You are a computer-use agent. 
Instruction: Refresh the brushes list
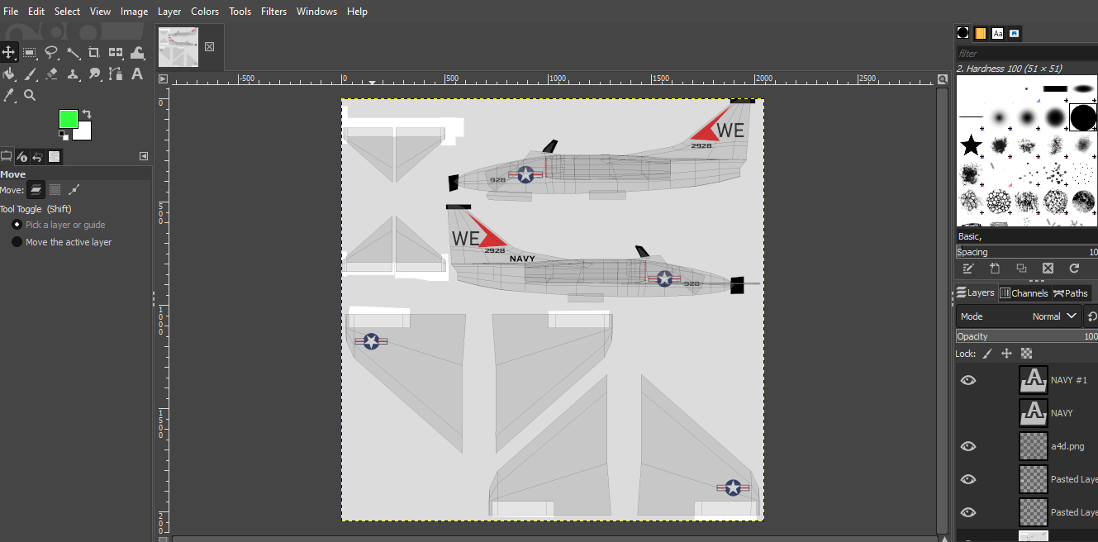point(1074,269)
